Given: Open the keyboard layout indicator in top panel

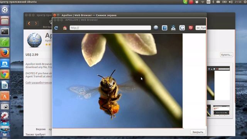Looking at the screenshot, I should (208, 2).
